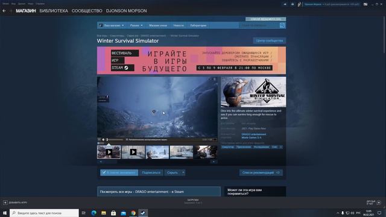Open 'Центр сообщества' community hub button
This screenshot has height=217, width=386.
point(270,40)
